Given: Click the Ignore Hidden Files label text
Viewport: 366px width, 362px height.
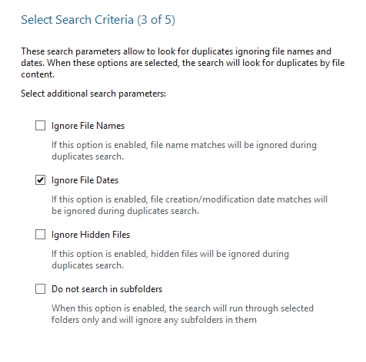Looking at the screenshot, I should [x=91, y=235].
